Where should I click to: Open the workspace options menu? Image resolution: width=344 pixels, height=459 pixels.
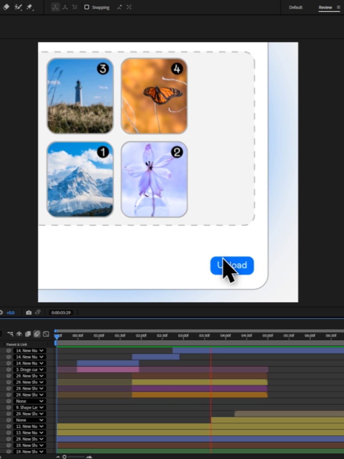(x=338, y=7)
